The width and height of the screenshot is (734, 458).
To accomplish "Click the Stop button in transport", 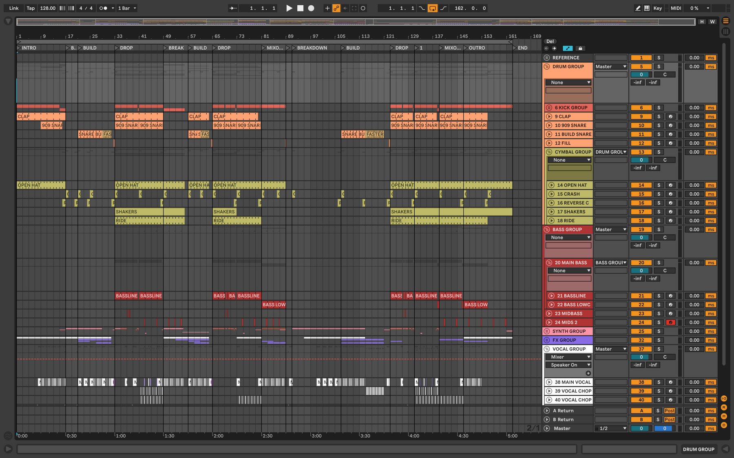I will (x=300, y=8).
